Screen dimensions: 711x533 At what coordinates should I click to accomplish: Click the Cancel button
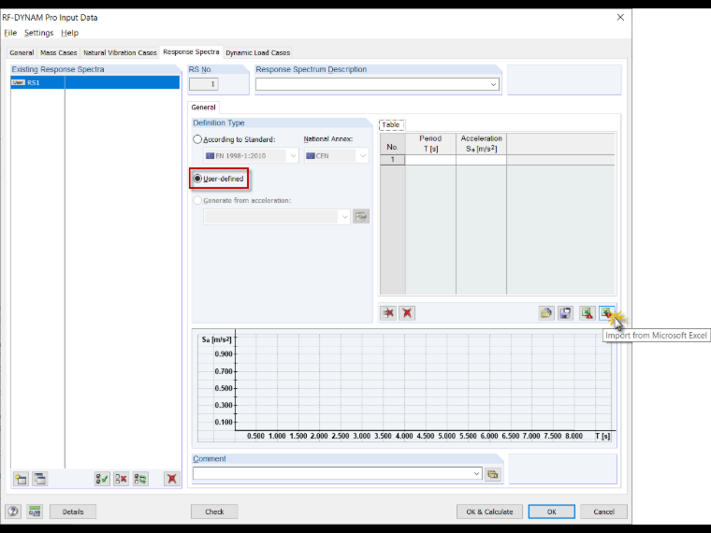[603, 511]
